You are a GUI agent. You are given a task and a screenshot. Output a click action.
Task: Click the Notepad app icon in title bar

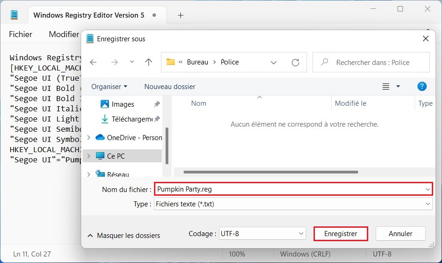pyautogui.click(x=14, y=15)
